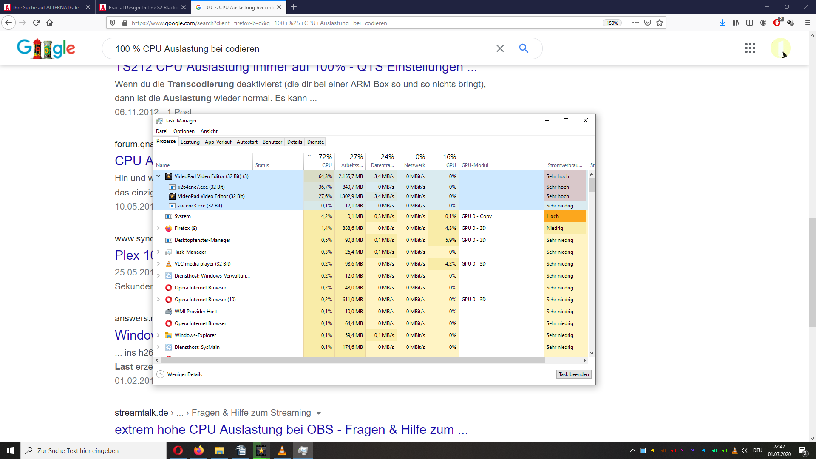Switch to the Leistung tab
Screen dimensions: 816x459
[190, 142]
